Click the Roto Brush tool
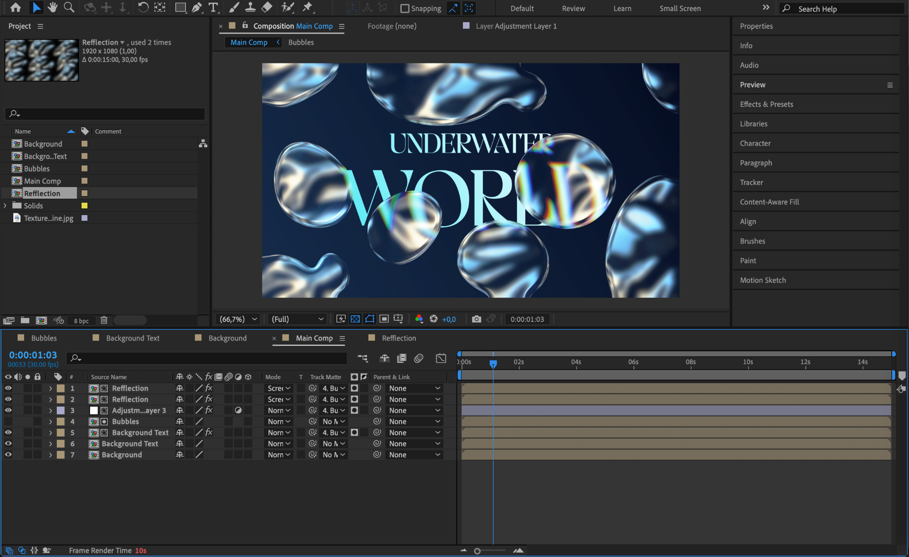 coord(288,8)
